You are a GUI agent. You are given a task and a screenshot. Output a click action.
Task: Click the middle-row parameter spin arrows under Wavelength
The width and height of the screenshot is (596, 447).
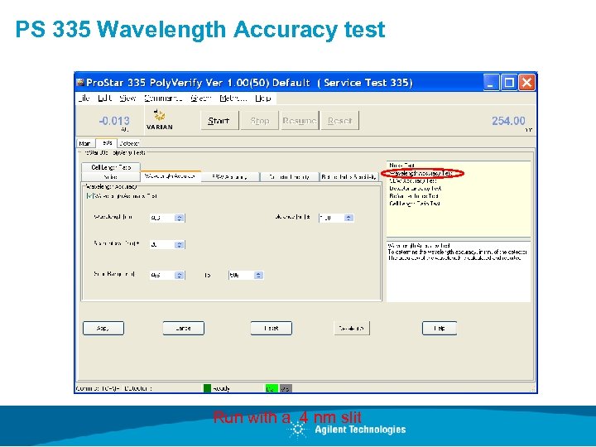[x=180, y=245]
